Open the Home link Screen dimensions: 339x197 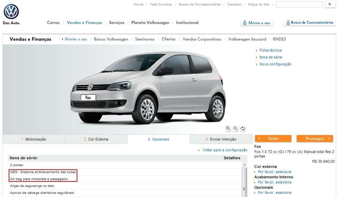coord(138,4)
